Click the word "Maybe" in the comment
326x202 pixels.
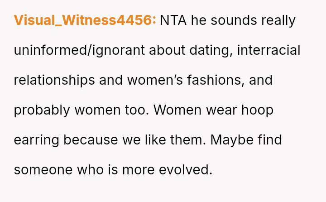tap(231, 140)
